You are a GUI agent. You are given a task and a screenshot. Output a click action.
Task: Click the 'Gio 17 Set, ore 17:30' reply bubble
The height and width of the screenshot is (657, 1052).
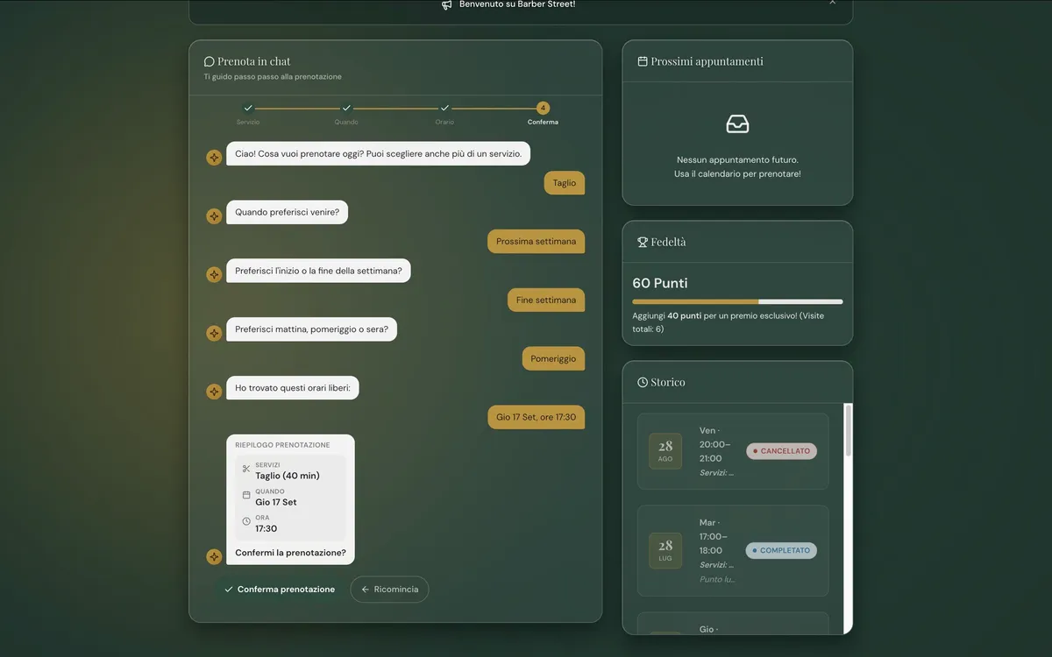537,418
